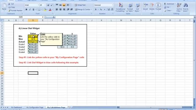The height and width of the screenshot is (110, 196).
Task: Center cell text horizontally
Action: coord(60,9)
